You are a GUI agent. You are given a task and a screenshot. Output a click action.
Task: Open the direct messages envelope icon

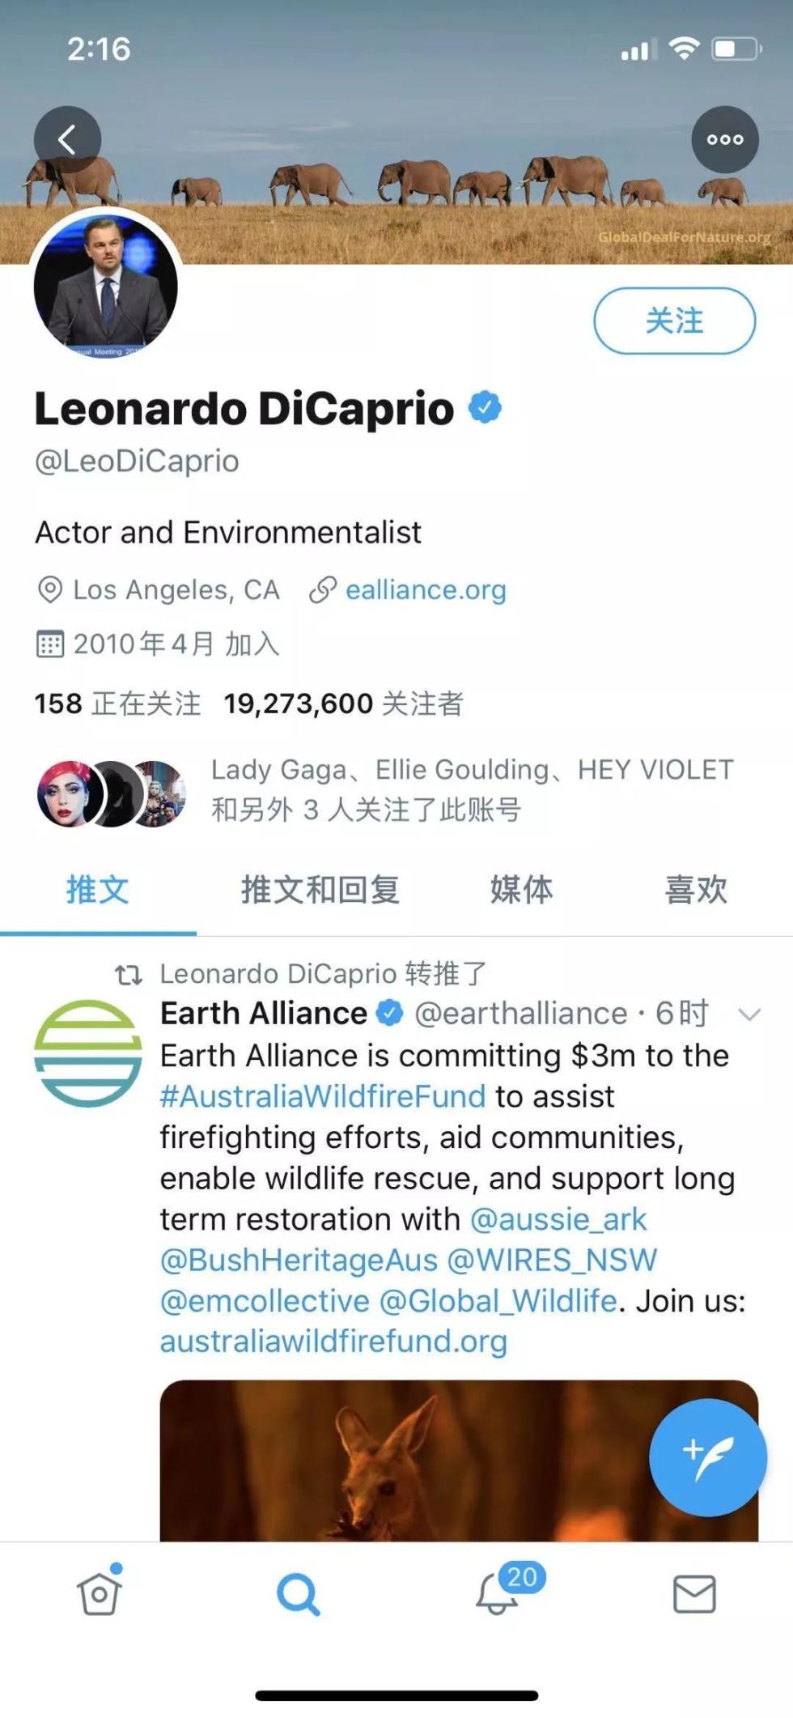pos(694,1593)
